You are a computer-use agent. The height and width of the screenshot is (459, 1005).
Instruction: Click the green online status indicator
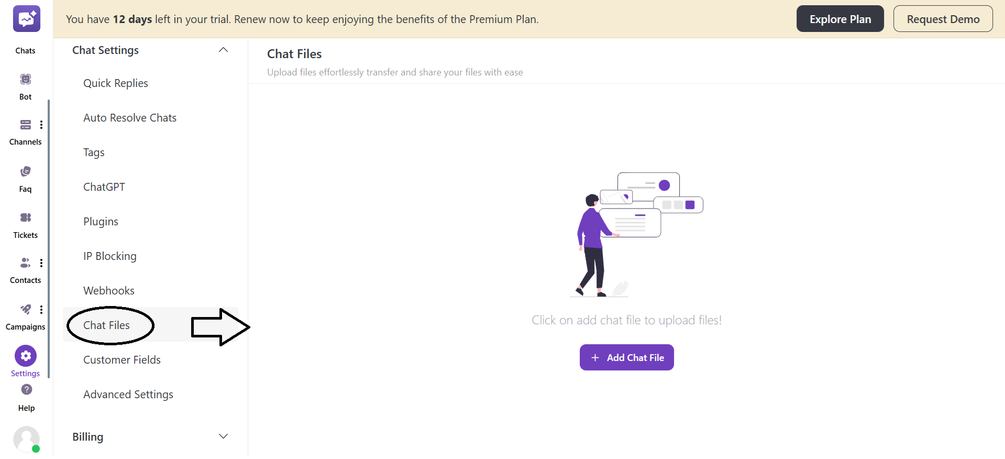pos(36,450)
